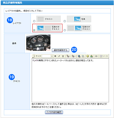
Task: Insert an image using the picture icon
Action: tap(91, 56)
